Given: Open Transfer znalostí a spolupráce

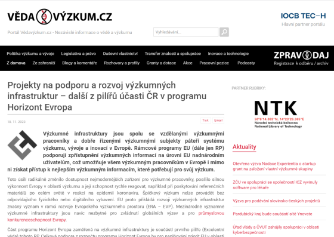Looking at the screenshot, I should (173, 54).
